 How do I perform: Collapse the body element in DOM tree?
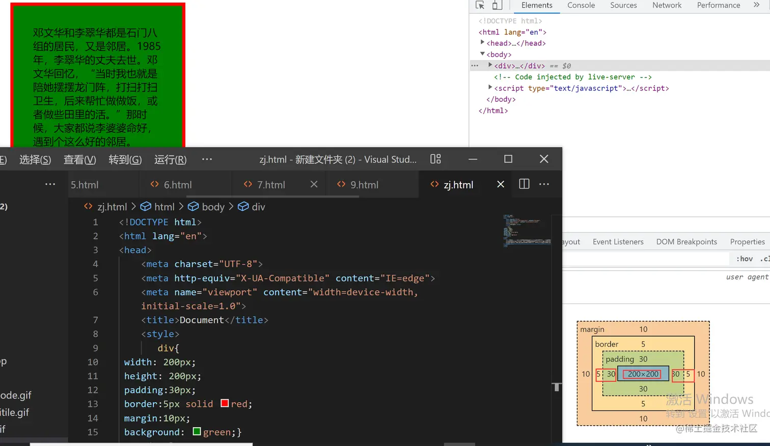click(482, 54)
